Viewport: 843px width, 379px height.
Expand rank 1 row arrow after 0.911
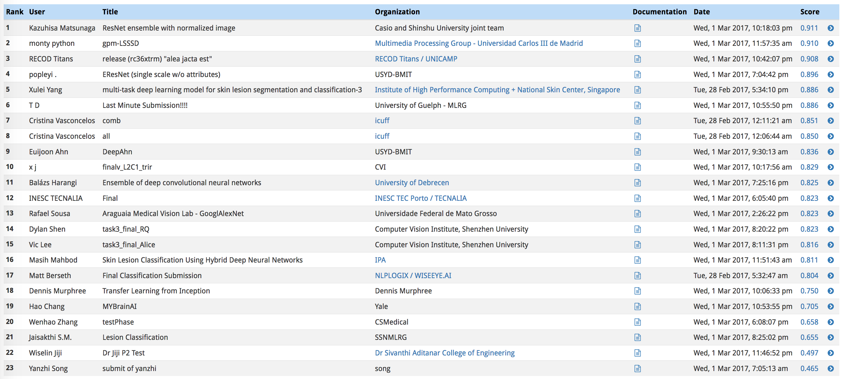830,28
